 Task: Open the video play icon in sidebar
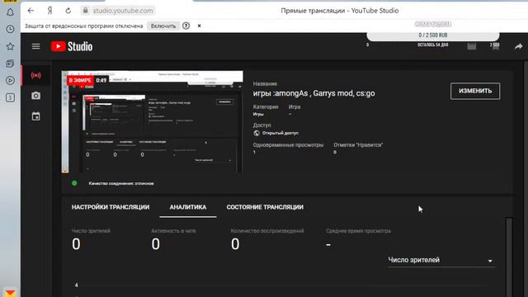[x=10, y=81]
